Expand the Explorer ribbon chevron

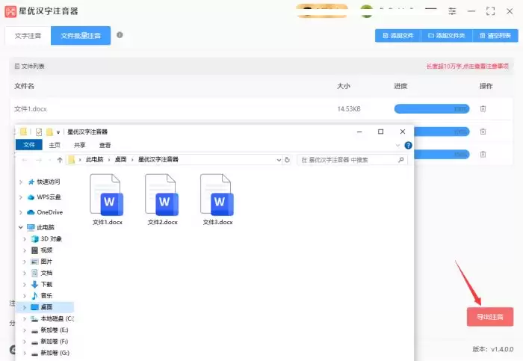[x=397, y=146]
